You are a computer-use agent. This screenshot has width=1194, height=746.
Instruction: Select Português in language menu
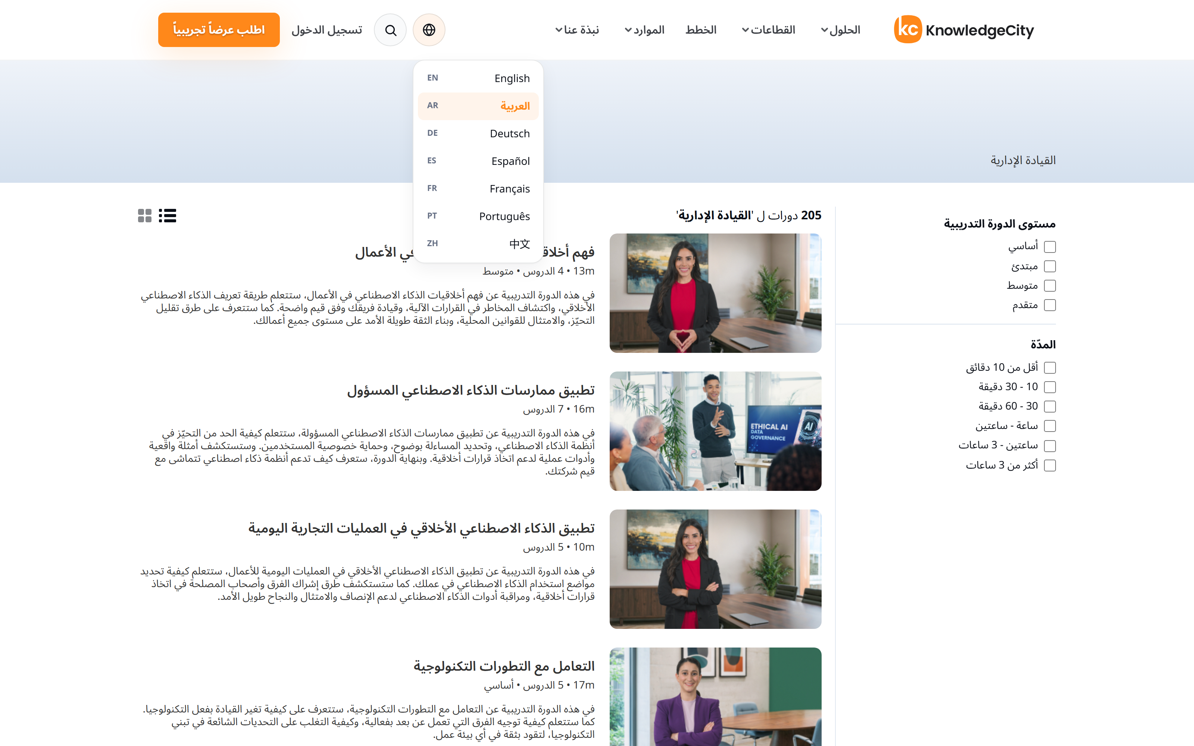[x=478, y=217]
